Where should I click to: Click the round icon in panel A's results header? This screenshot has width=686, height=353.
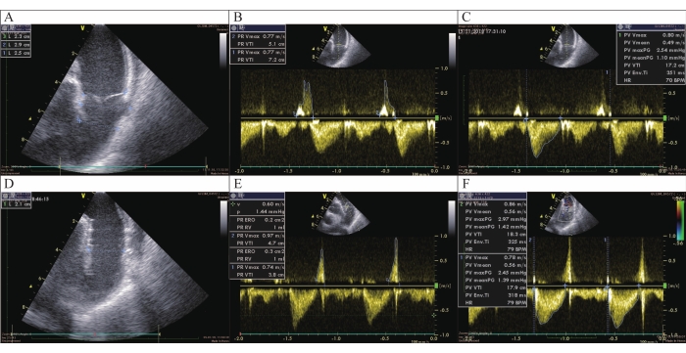tap(5, 27)
